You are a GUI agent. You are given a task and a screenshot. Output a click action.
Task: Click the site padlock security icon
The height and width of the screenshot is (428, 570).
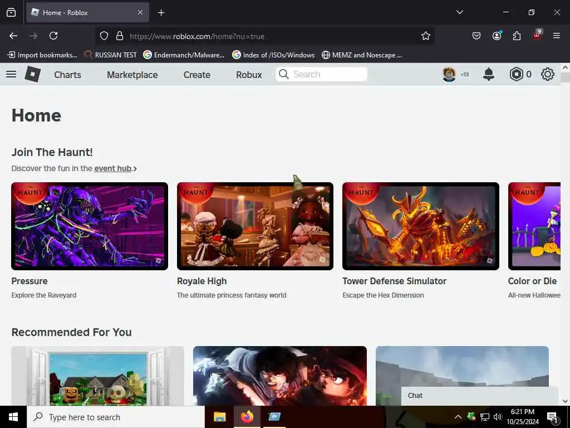point(119,36)
